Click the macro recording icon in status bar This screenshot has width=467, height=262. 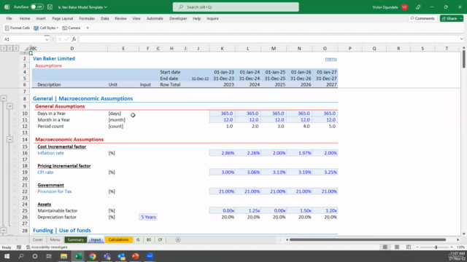coord(19,247)
